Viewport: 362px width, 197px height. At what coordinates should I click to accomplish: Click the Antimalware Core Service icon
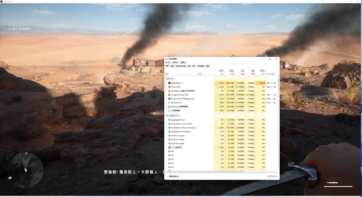[x=170, y=124]
